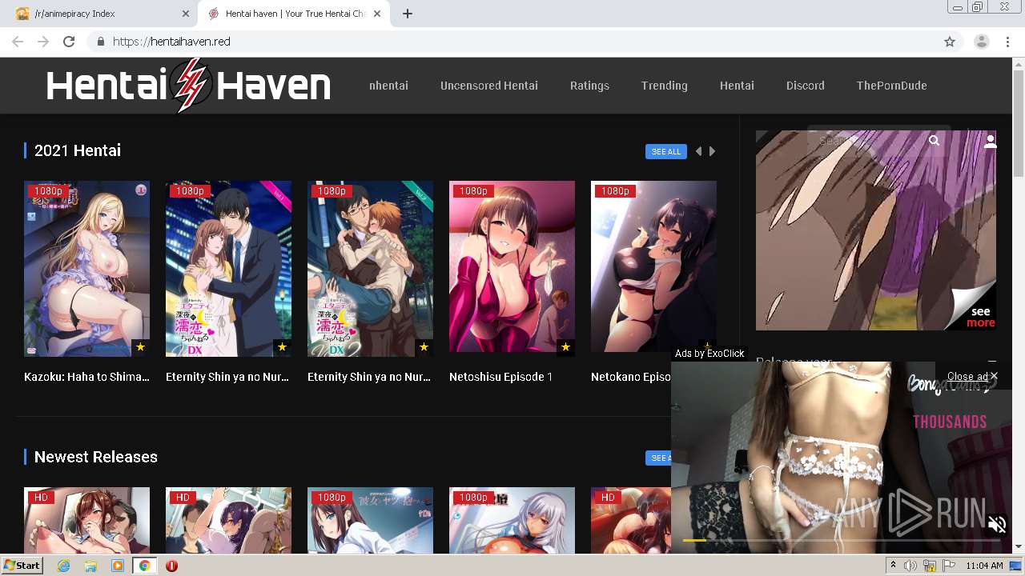This screenshot has height=576, width=1025.
Task: Open a new browser tab
Action: tap(408, 14)
